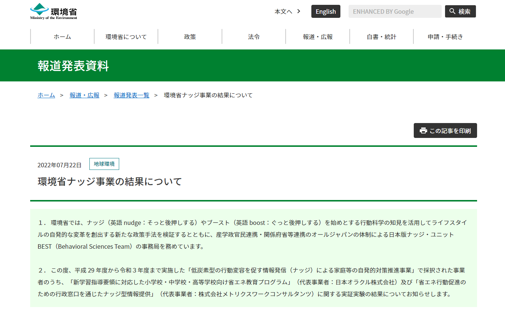505x329 pixels.
Task: Click the printer icon to print article
Action: [x=423, y=130]
